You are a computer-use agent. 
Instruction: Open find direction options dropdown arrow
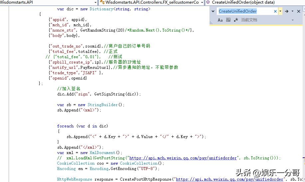292,11
